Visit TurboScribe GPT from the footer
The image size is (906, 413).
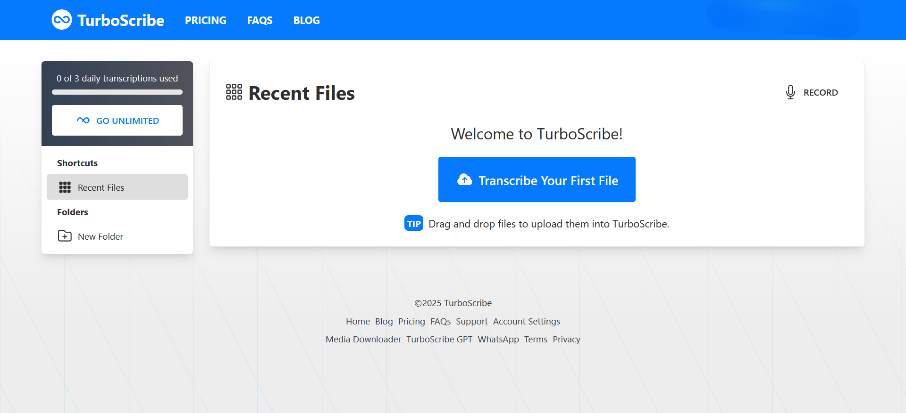click(439, 339)
